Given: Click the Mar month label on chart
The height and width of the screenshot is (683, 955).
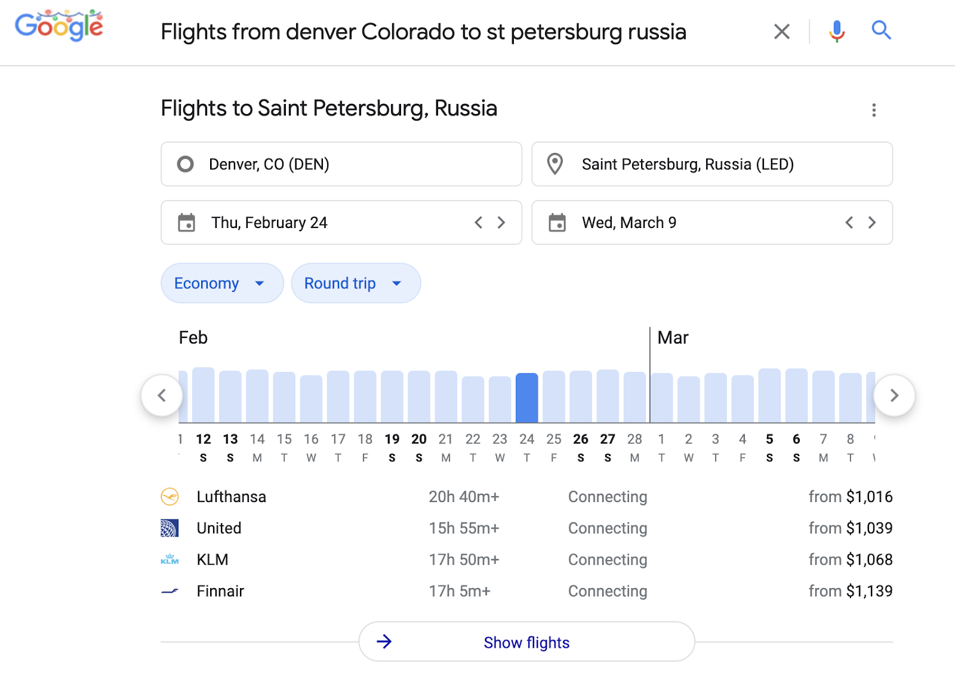Looking at the screenshot, I should pyautogui.click(x=673, y=338).
